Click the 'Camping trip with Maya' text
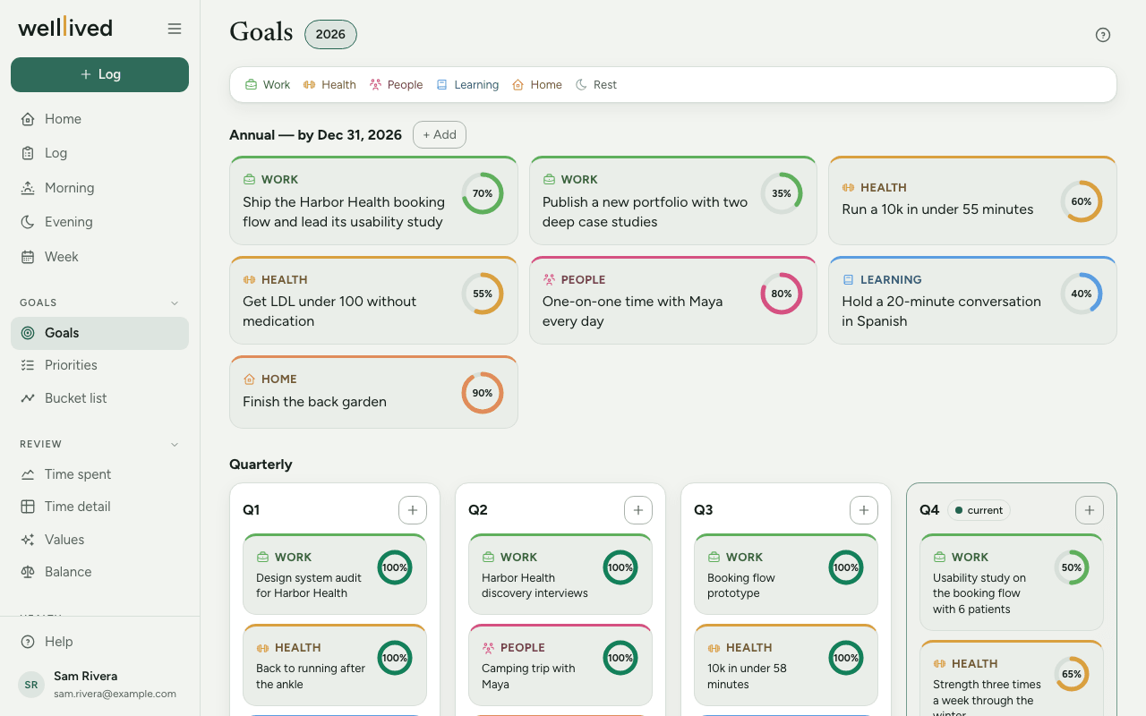Screen dimensions: 1146x716 [528, 677]
